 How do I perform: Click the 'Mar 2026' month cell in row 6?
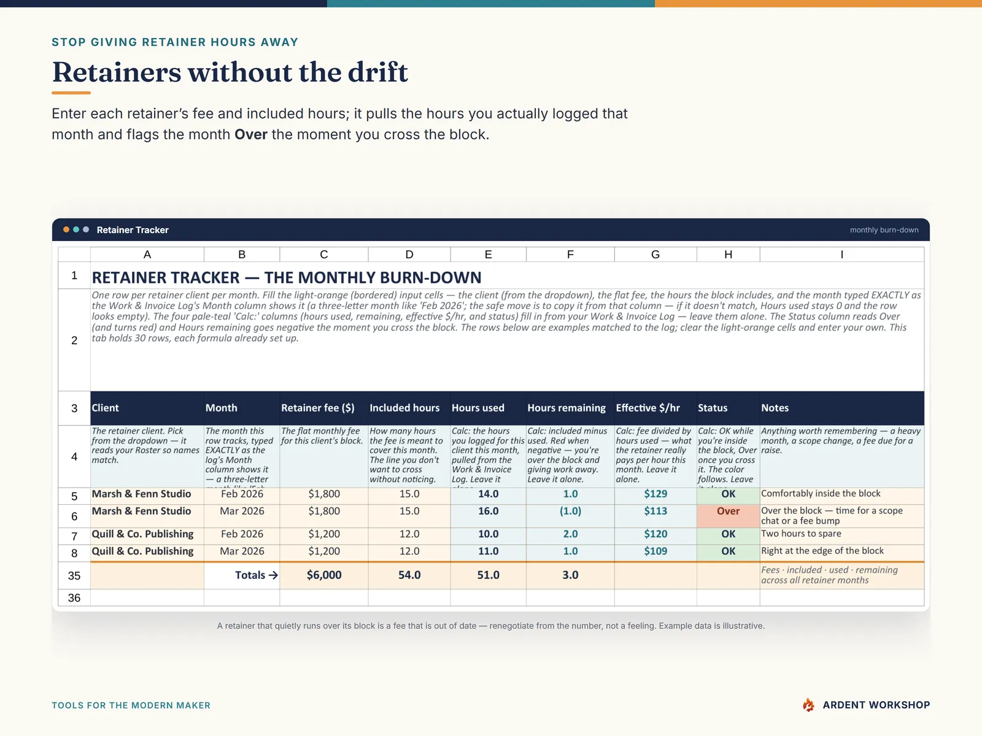point(242,516)
